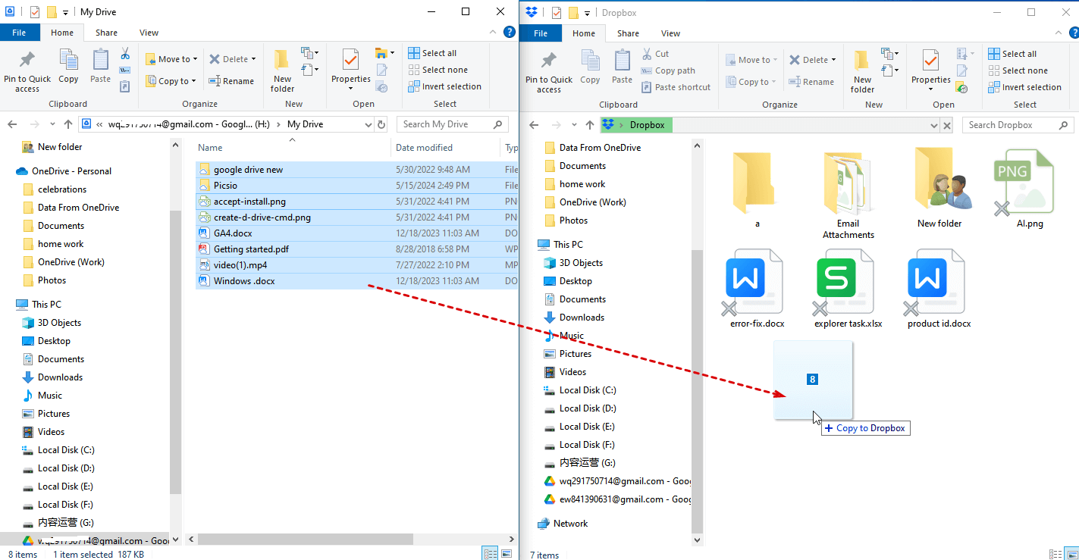Refresh the My Drive address bar
The height and width of the screenshot is (560, 1079).
coord(381,124)
